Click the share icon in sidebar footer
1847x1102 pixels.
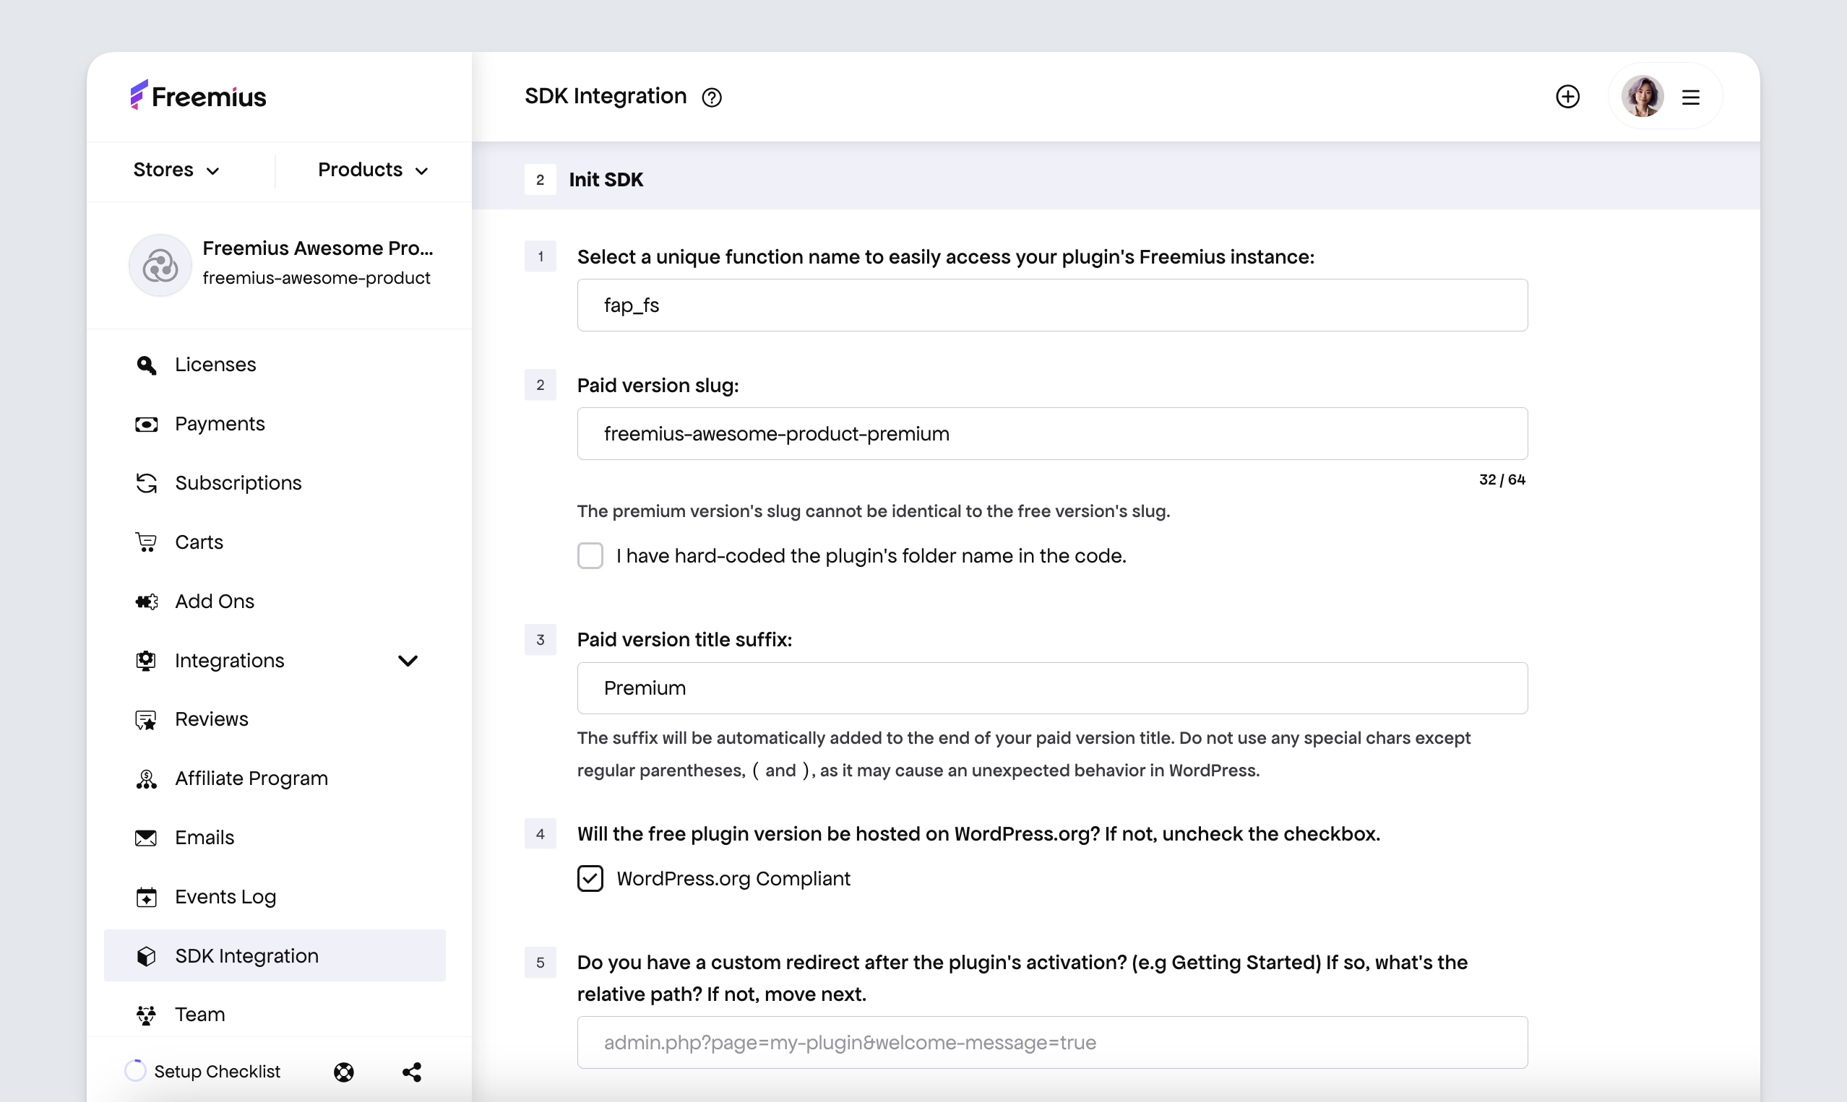pyautogui.click(x=413, y=1072)
